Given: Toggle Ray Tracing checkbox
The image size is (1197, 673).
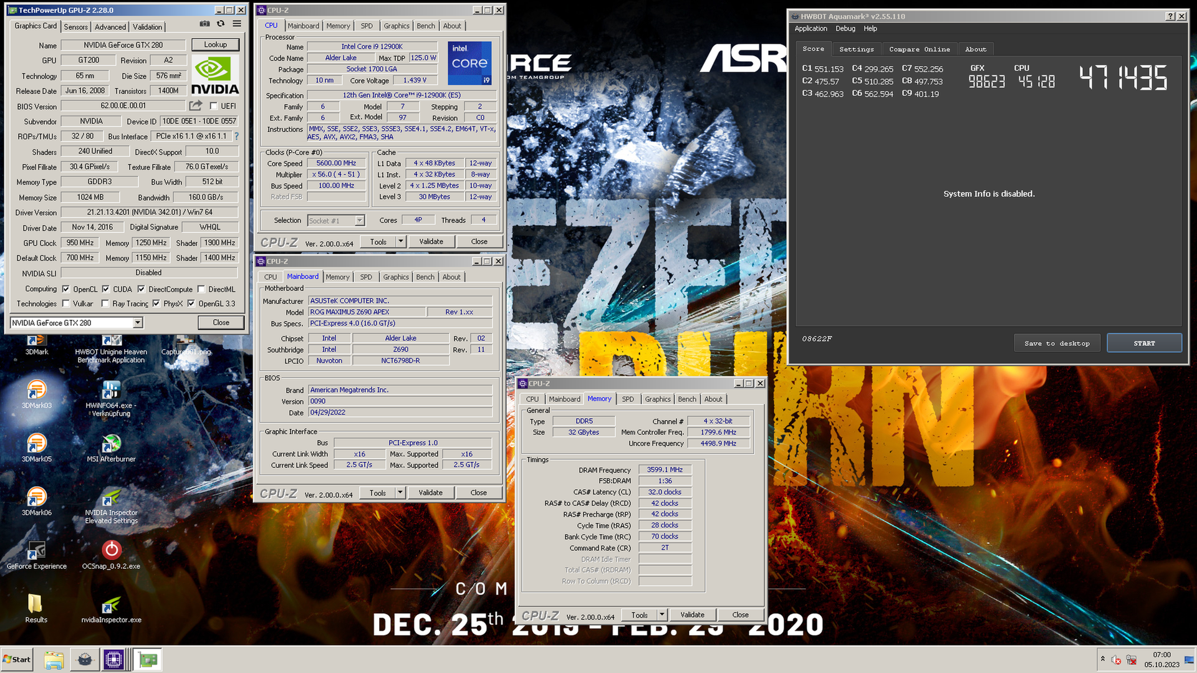Looking at the screenshot, I should tap(105, 303).
